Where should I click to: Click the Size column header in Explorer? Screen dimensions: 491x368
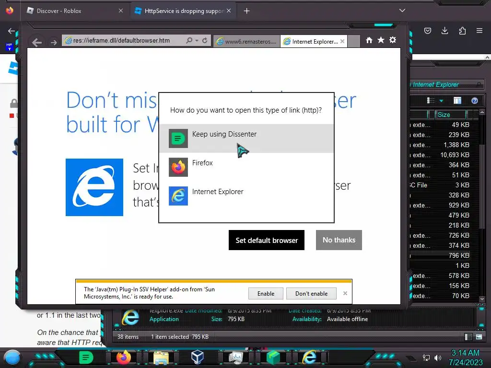pos(450,115)
